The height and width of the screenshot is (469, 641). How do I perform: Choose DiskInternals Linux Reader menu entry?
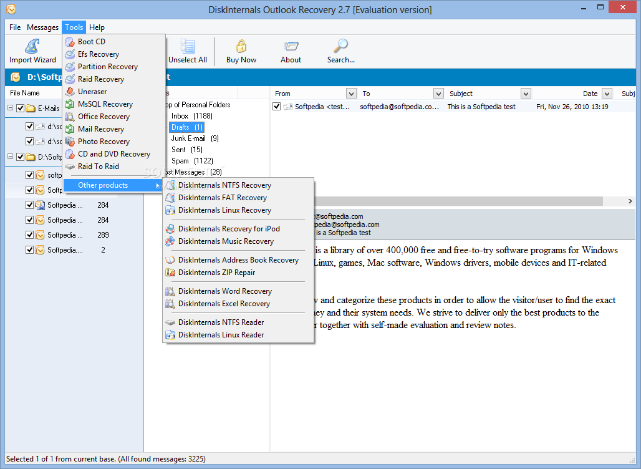pos(238,335)
